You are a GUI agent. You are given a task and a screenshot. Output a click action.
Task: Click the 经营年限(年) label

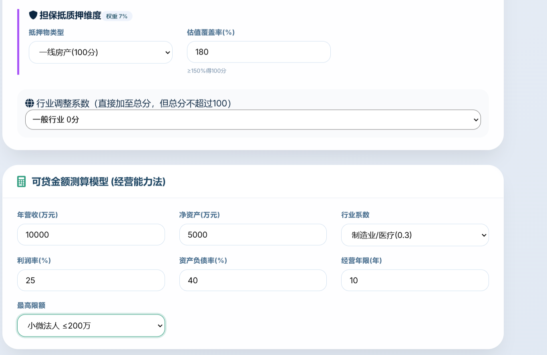(x=361, y=260)
